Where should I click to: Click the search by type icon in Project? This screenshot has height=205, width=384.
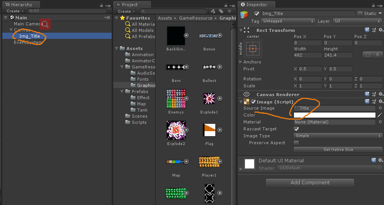coord(213,11)
